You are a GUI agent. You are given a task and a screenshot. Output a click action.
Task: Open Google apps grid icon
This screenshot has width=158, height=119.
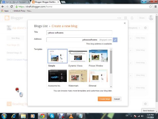(x=125, y=18)
